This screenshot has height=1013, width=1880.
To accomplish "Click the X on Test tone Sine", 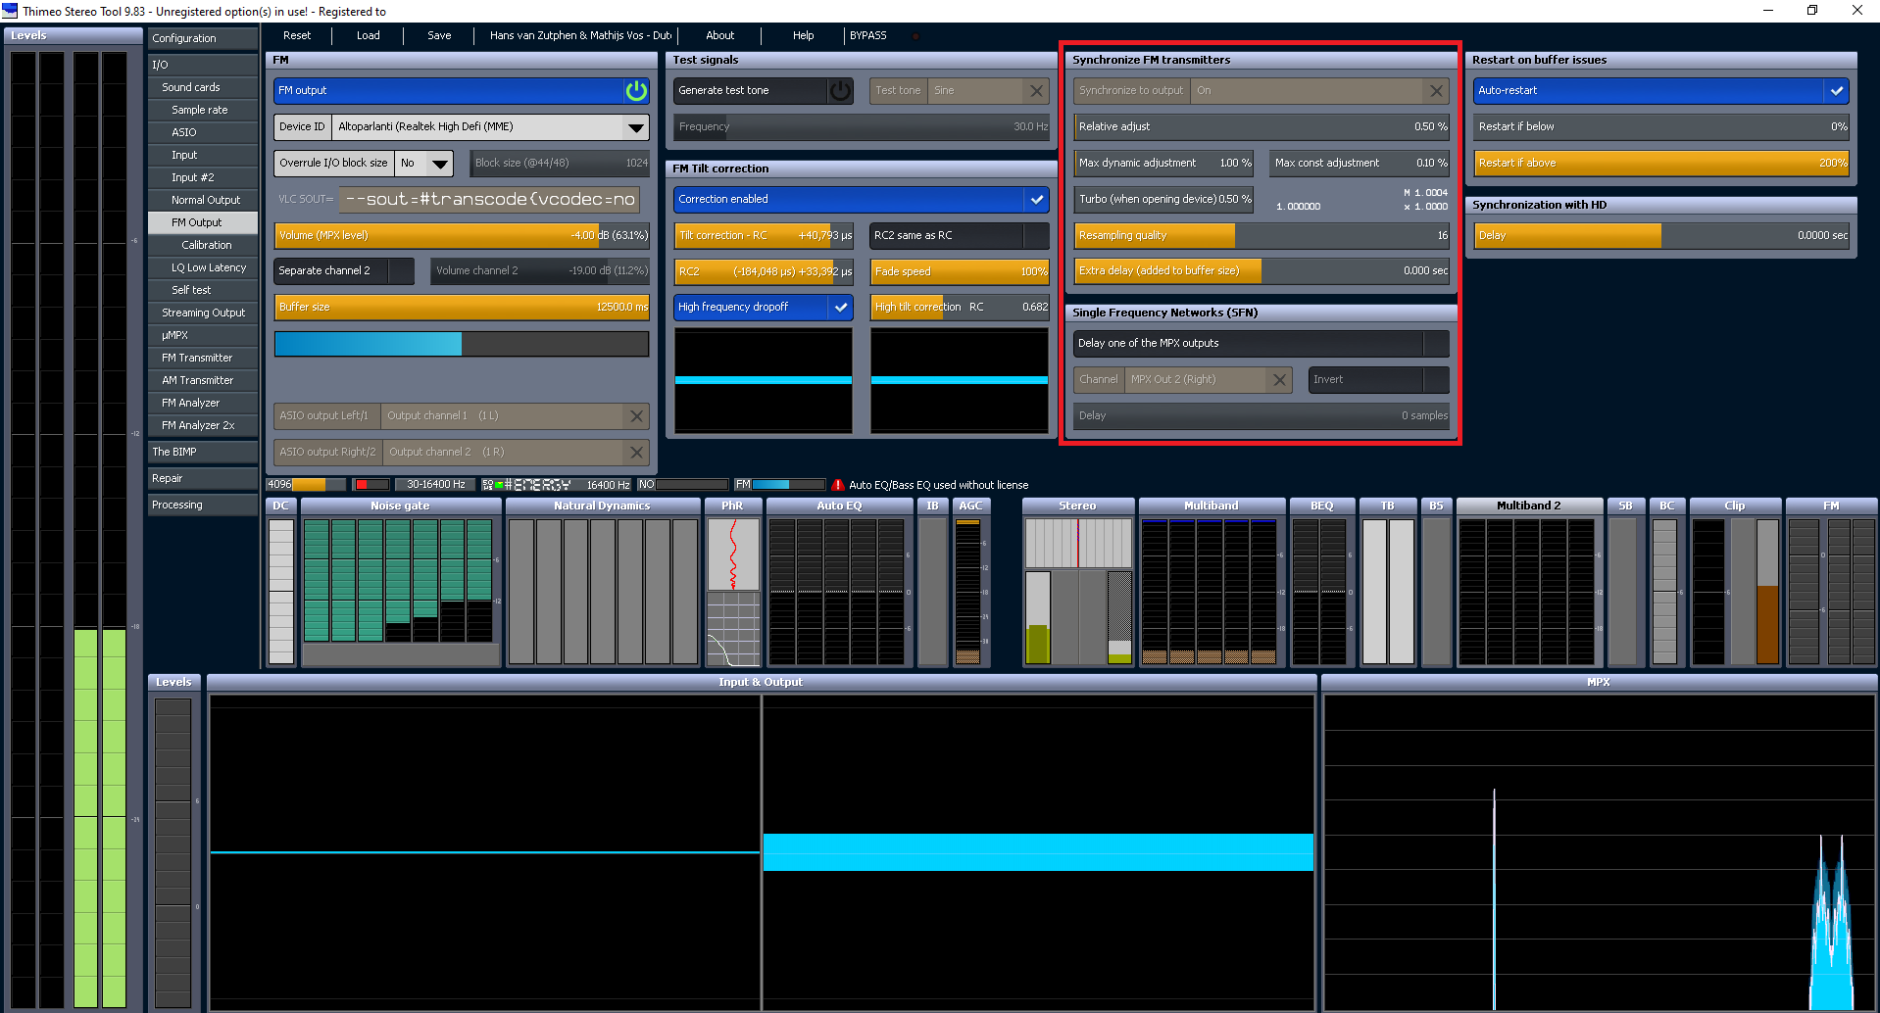I will click(1036, 90).
